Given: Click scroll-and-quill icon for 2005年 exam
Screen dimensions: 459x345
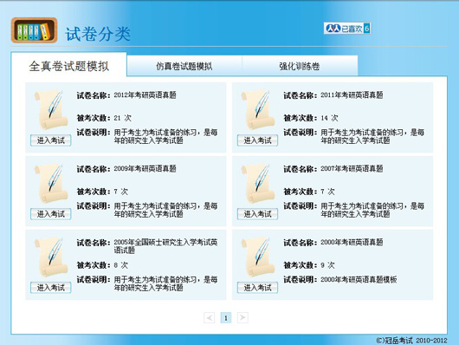Looking at the screenshot, I should tap(50, 257).
